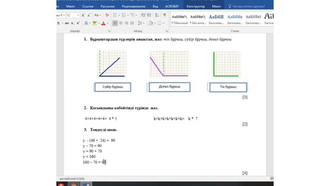Screen dimensions: 330x186
Task: Decrease paragraph indent
Action: 143,15
